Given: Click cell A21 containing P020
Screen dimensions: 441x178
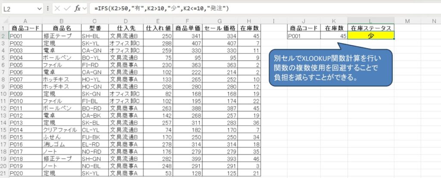Looking at the screenshot, I should pos(25,173).
